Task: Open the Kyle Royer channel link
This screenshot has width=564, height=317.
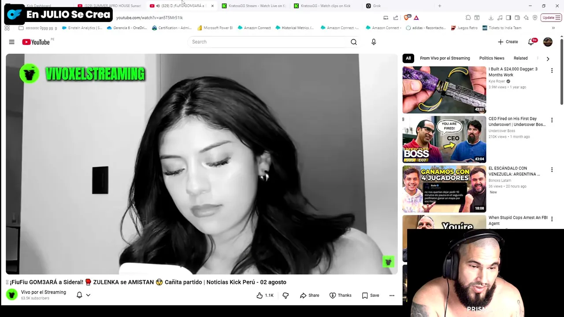Action: 497,81
